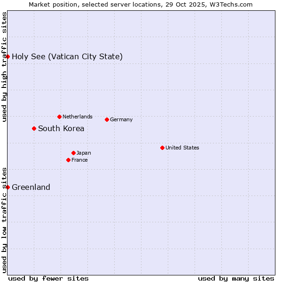The image size is (282, 282).
Task: Click the 'Holy See (Vatican City State)' label
Action: [x=67, y=57]
